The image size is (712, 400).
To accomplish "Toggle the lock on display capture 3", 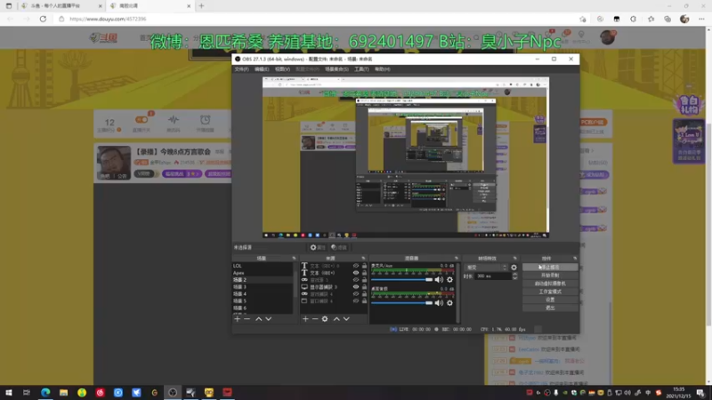I will pyautogui.click(x=364, y=287).
